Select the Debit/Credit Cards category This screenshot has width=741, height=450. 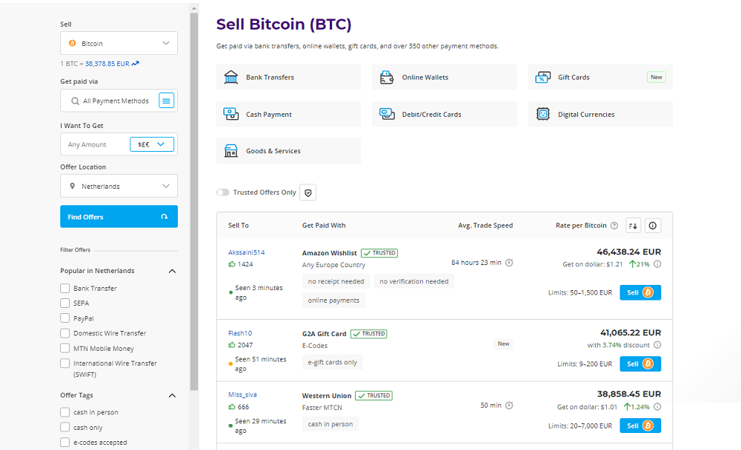click(x=445, y=114)
